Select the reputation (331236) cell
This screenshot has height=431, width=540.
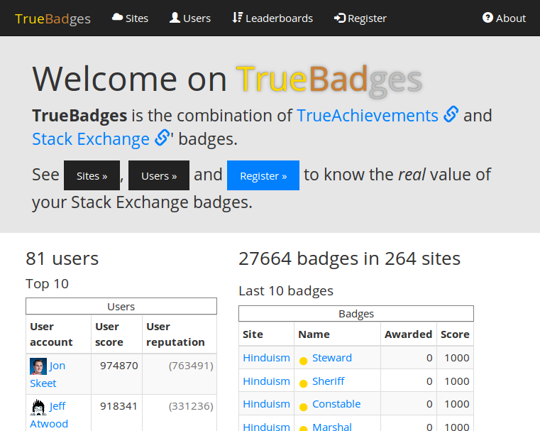point(180,413)
